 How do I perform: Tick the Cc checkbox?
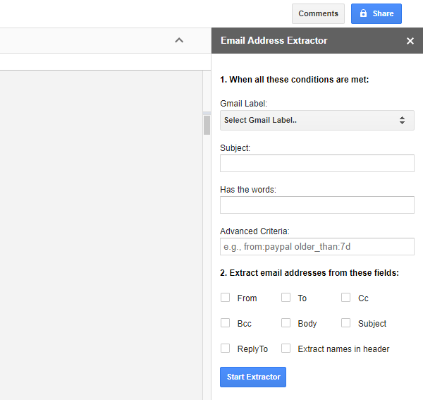346,298
